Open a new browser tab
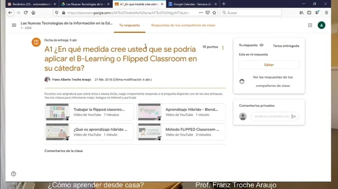 tap(224, 4)
